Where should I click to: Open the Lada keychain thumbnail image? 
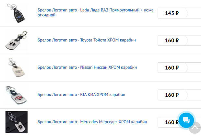(17, 13)
